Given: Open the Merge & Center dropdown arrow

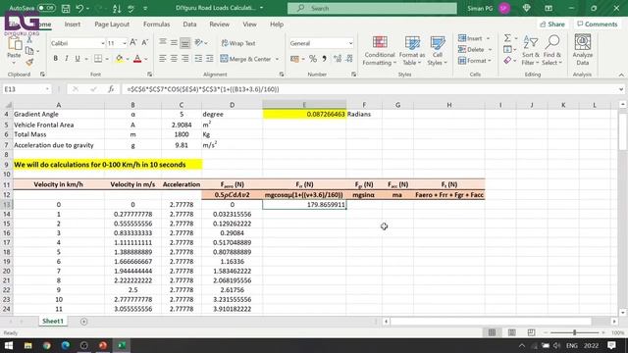Looking at the screenshot, I should 277,59.
